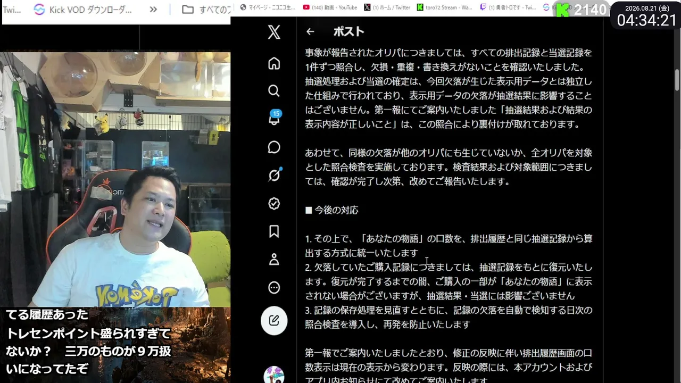Viewport: 681px width, 383px height.
Task: Click the line starting 2. 欠落していたご購入記録
Action: click(449, 267)
